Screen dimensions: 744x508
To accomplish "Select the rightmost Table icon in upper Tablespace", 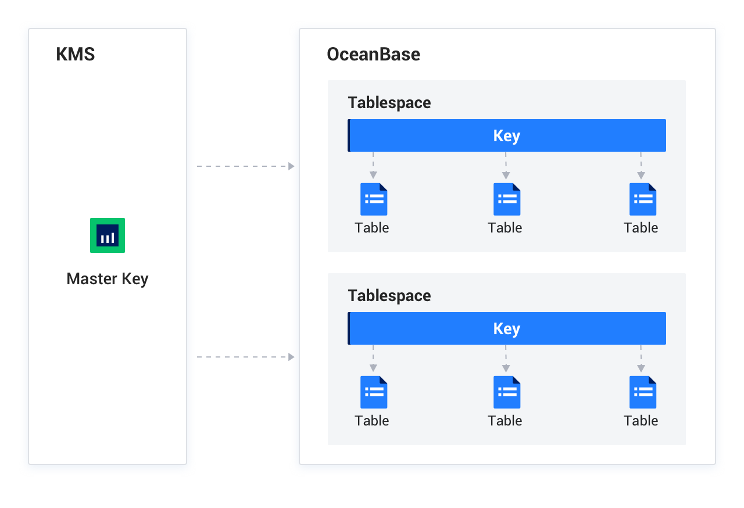I will [642, 199].
